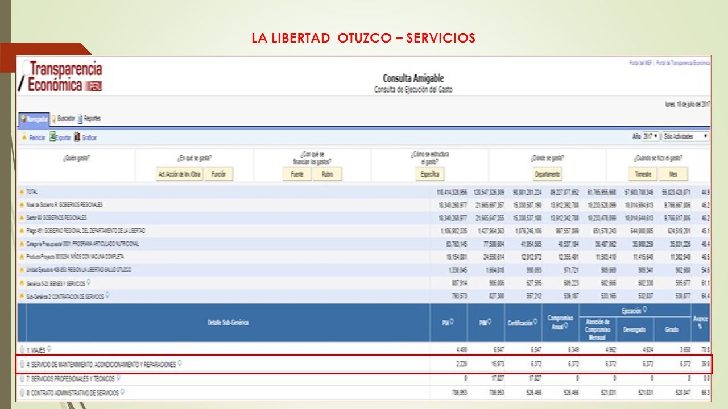Click the Act./Acción de Inv./Obra button
The image size is (728, 409).
pyautogui.click(x=179, y=174)
